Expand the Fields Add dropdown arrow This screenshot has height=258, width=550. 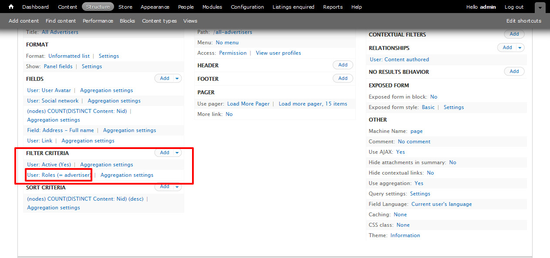pyautogui.click(x=177, y=79)
